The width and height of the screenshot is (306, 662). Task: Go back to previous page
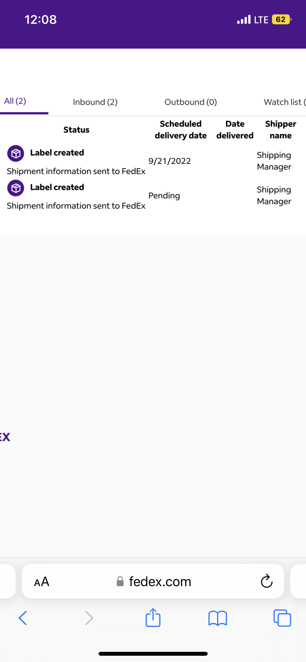[x=22, y=618]
